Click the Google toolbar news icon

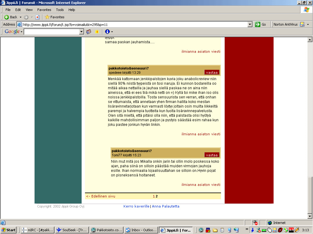(x=89, y=32)
